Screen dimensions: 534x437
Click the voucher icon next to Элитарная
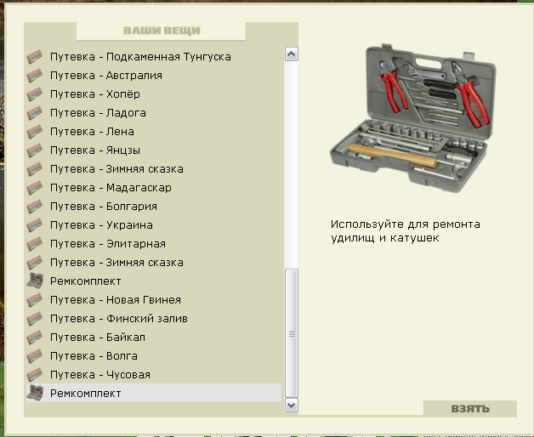coord(35,244)
